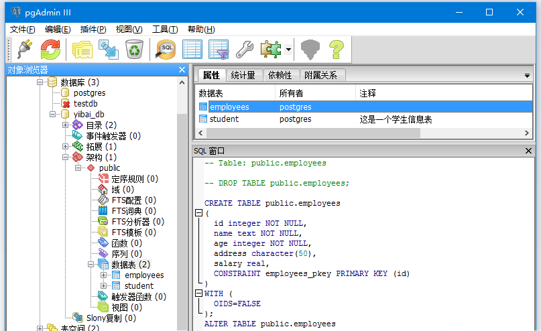Image resolution: width=541 pixels, height=331 pixels.
Task: Collapse the yiibai_db database node
Action: point(53,114)
